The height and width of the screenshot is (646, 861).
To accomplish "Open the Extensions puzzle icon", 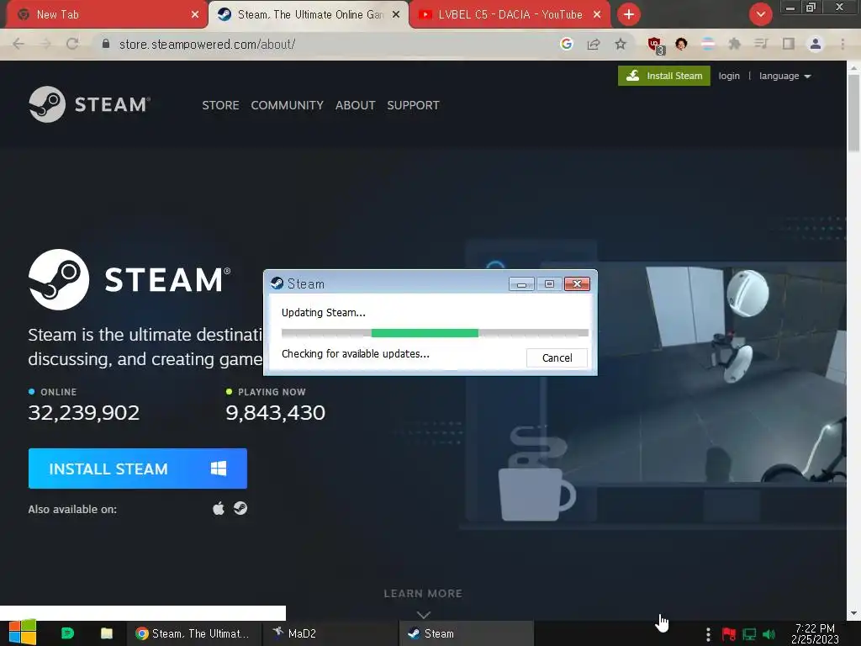I will pyautogui.click(x=734, y=44).
